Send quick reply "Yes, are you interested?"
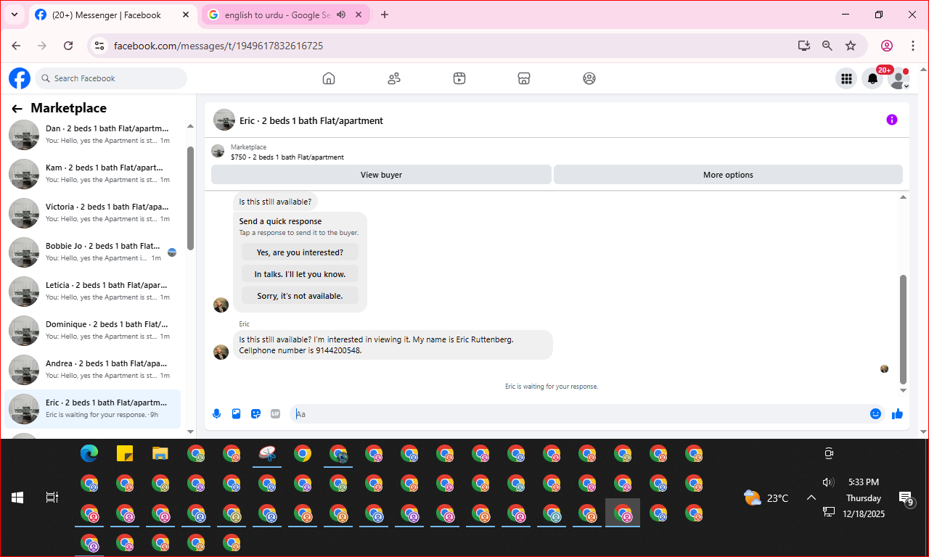This screenshot has width=929, height=557. pos(300,252)
